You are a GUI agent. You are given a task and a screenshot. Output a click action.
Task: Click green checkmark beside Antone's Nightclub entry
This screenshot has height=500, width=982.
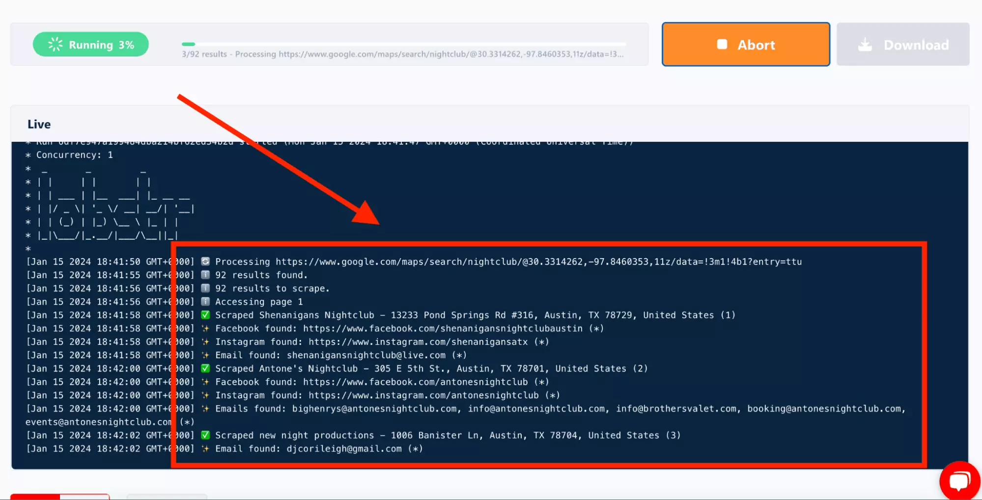pos(205,368)
